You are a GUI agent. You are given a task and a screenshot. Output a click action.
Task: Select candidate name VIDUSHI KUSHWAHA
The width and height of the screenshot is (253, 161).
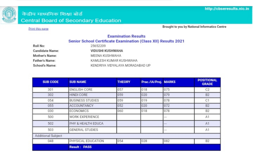pos(107,51)
